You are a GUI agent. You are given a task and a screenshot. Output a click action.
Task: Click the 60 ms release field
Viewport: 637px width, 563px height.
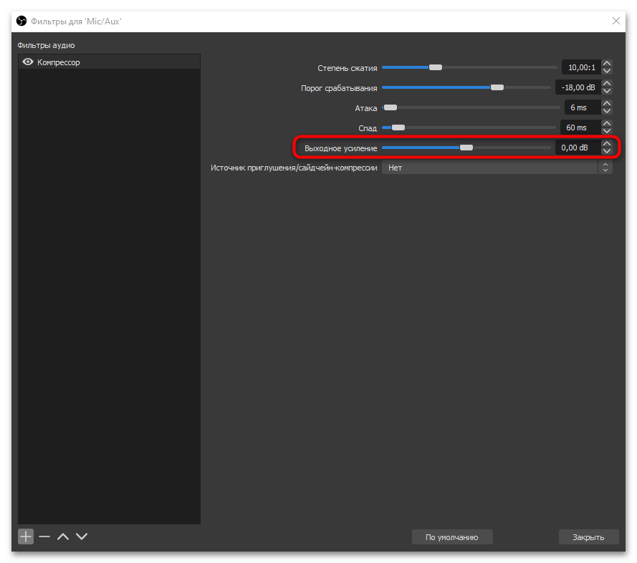[580, 127]
